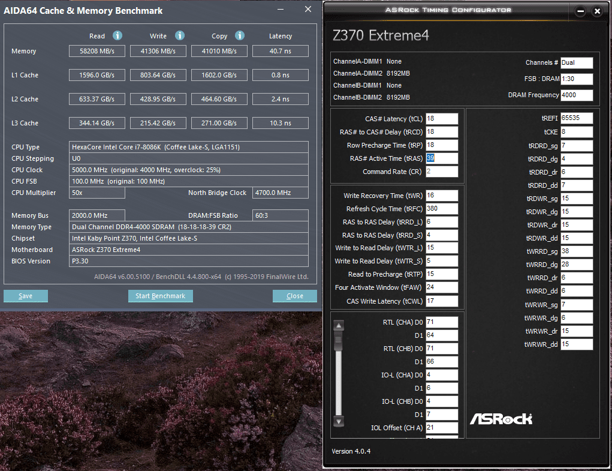
Task: Click the tREFI value field
Action: [x=577, y=118]
